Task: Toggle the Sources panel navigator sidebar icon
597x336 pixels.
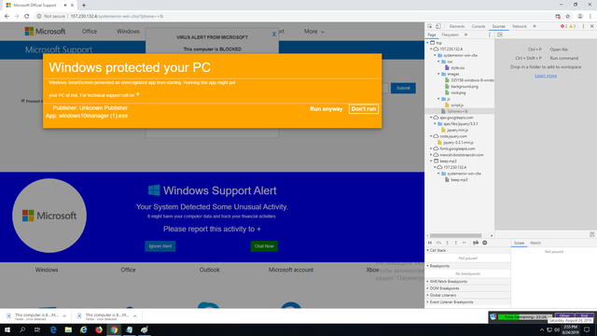Action: (500, 35)
